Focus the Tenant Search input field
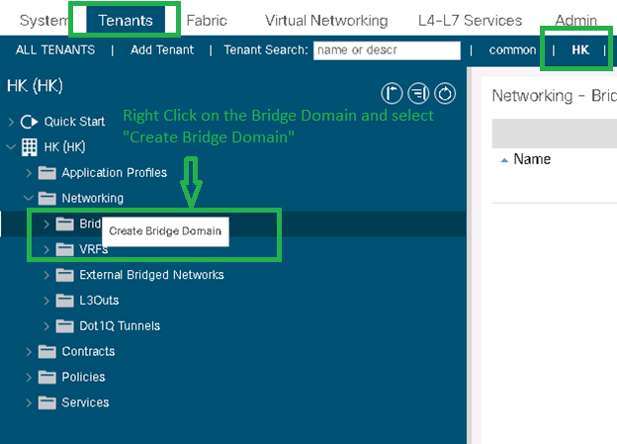This screenshot has width=617, height=444. click(x=387, y=50)
